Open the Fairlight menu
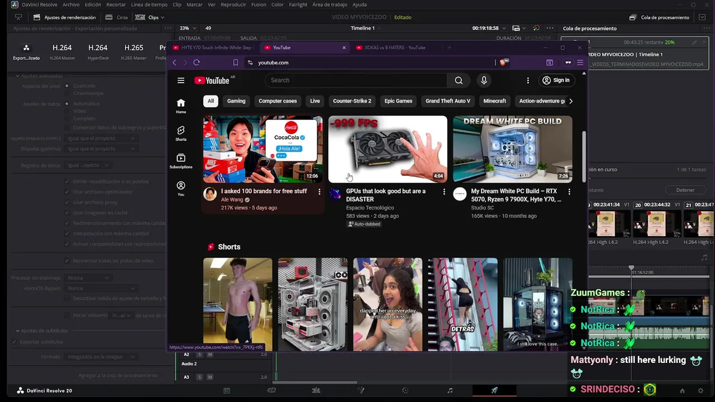 298,4
